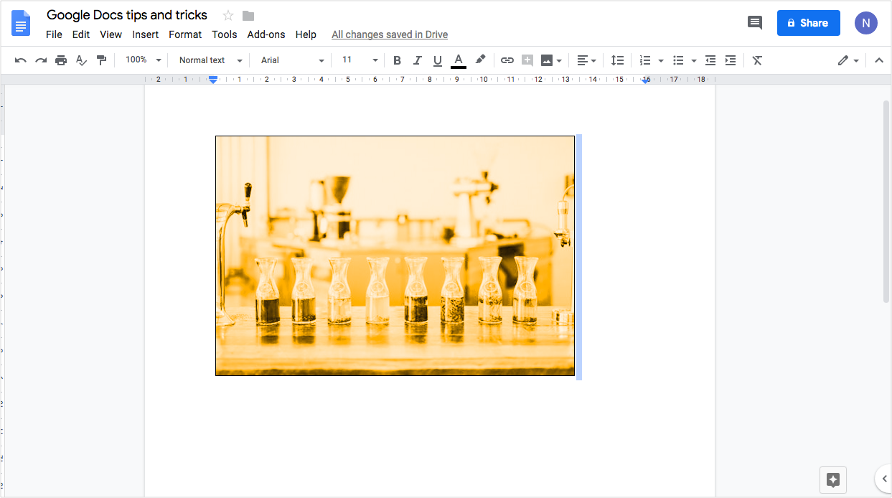Click All changes saved in Drive link
Screen dimensions: 892x498
coord(390,34)
